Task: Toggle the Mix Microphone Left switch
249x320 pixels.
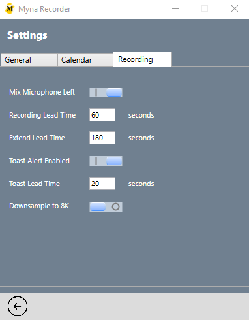Action: 106,92
